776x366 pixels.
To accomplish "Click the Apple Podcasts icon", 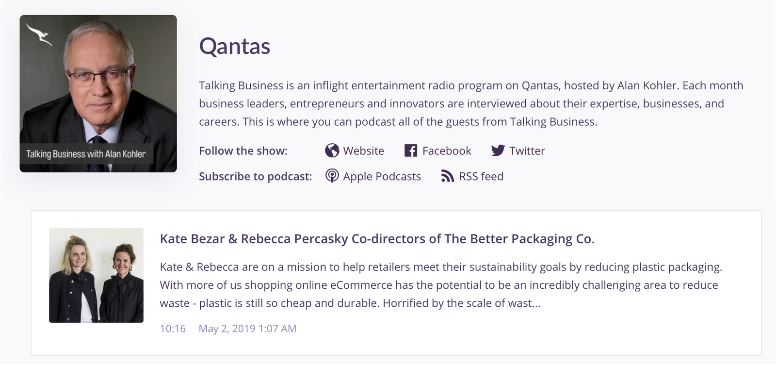I will [332, 176].
